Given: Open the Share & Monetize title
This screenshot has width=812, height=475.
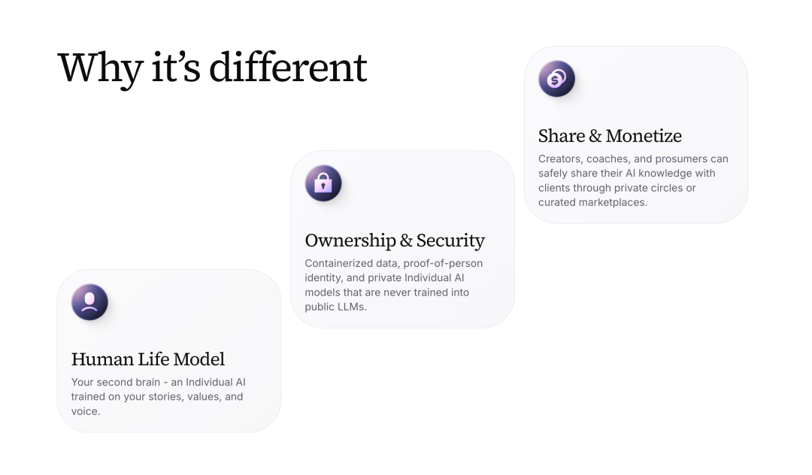Looking at the screenshot, I should click(x=610, y=136).
